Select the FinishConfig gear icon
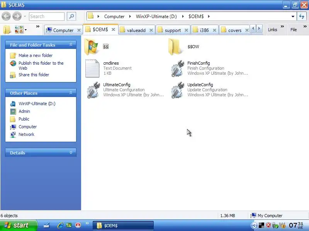The width and height of the screenshot is (309, 231). [x=178, y=69]
